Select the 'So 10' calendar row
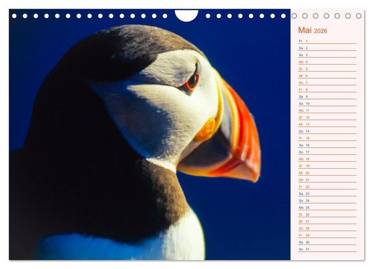This screenshot has height=269, width=373. [x=328, y=103]
